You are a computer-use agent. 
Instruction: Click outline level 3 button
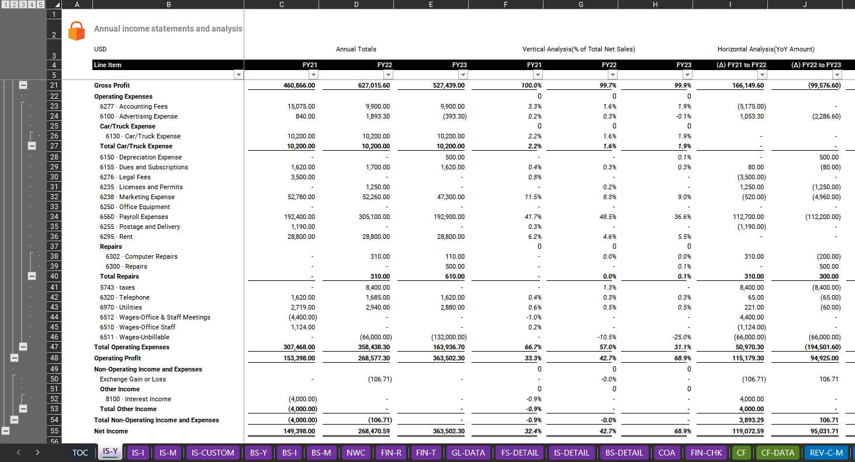(x=23, y=4)
